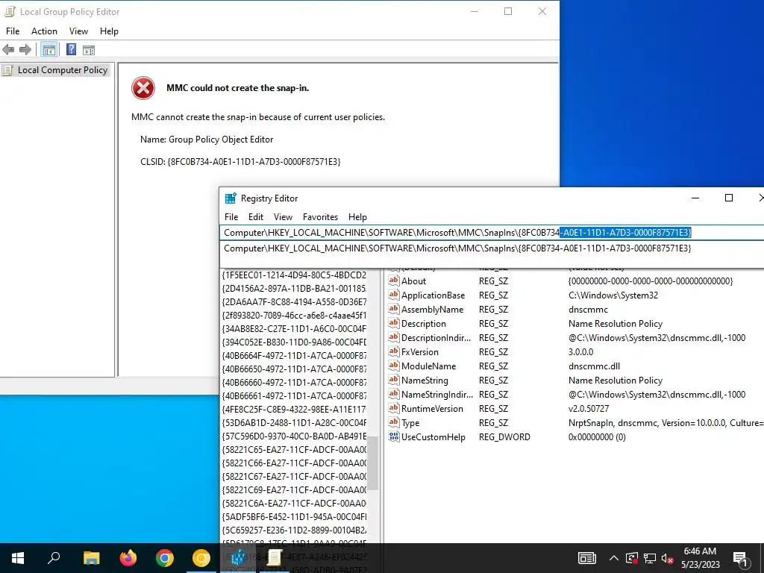Toggle Show/Hide Action Pane toolbar icon

pos(89,50)
